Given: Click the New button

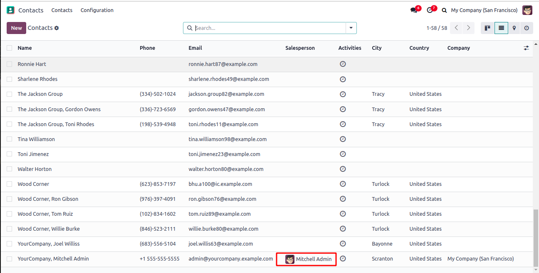Looking at the screenshot, I should pos(16,28).
